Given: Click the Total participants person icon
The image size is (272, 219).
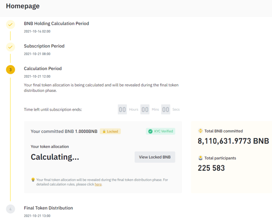Looking at the screenshot, I should coord(200,158).
